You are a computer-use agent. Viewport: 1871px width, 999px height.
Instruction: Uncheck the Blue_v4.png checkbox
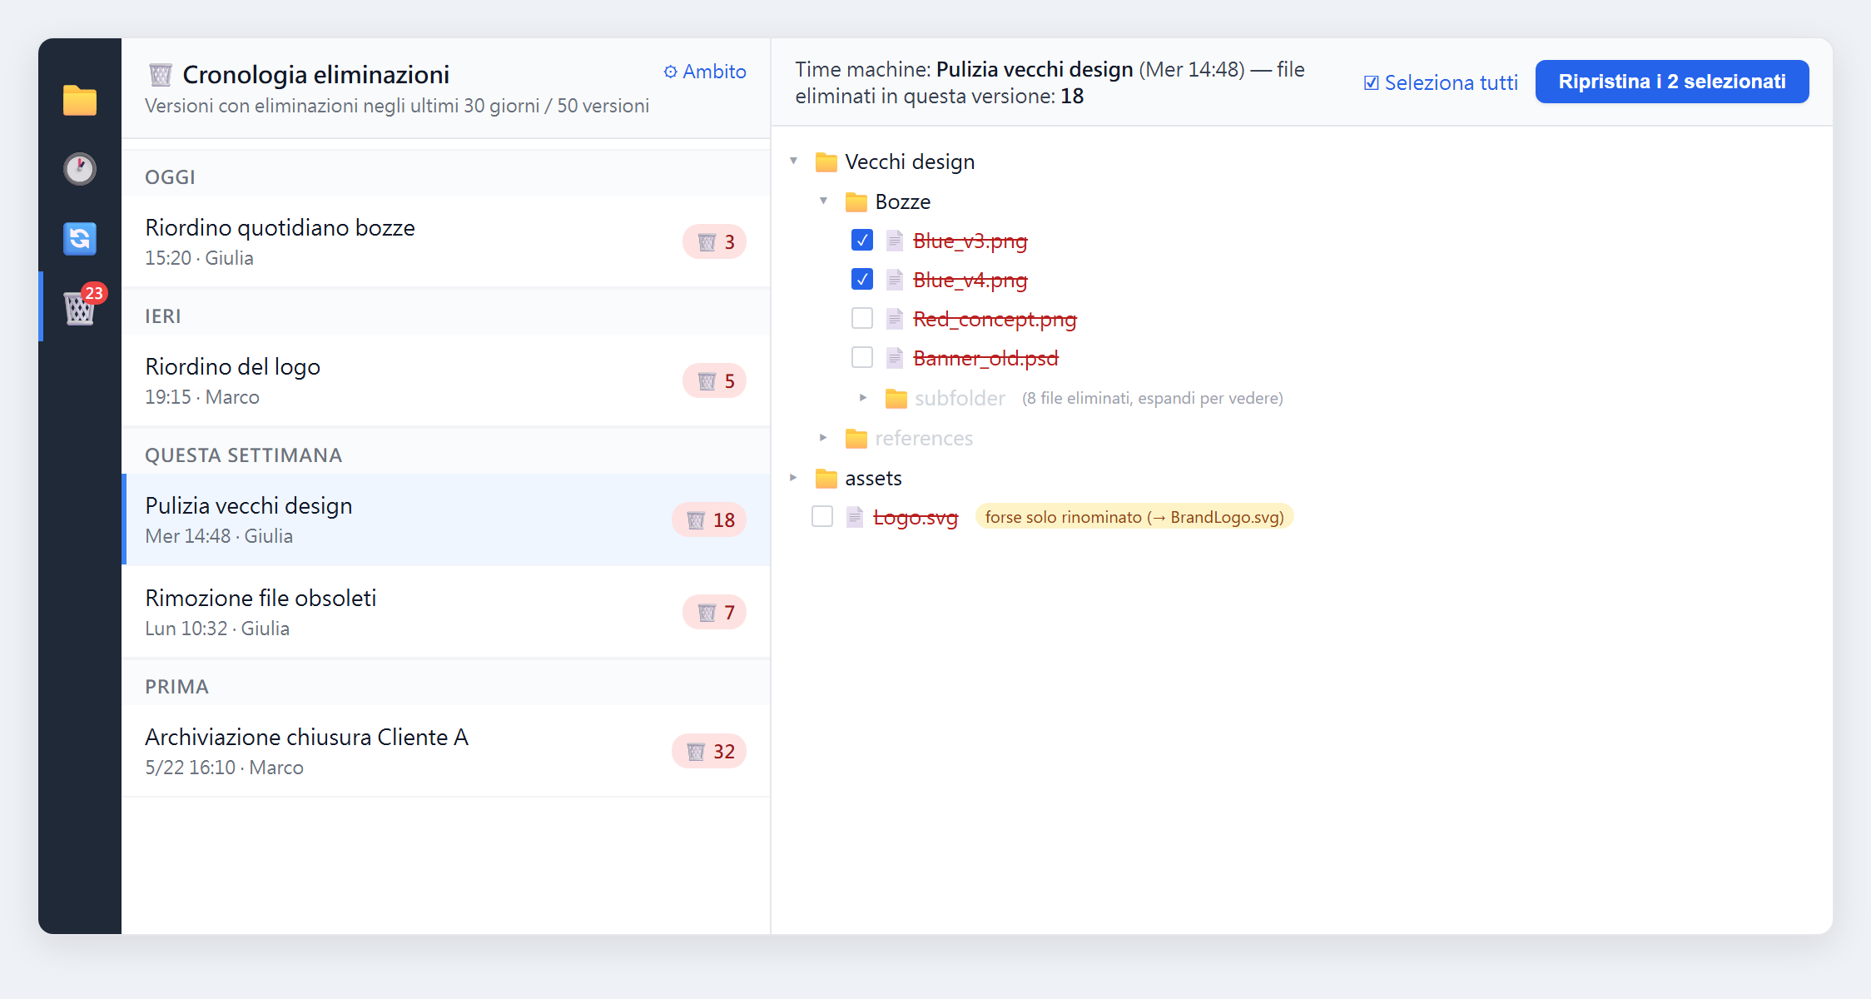pyautogui.click(x=862, y=279)
